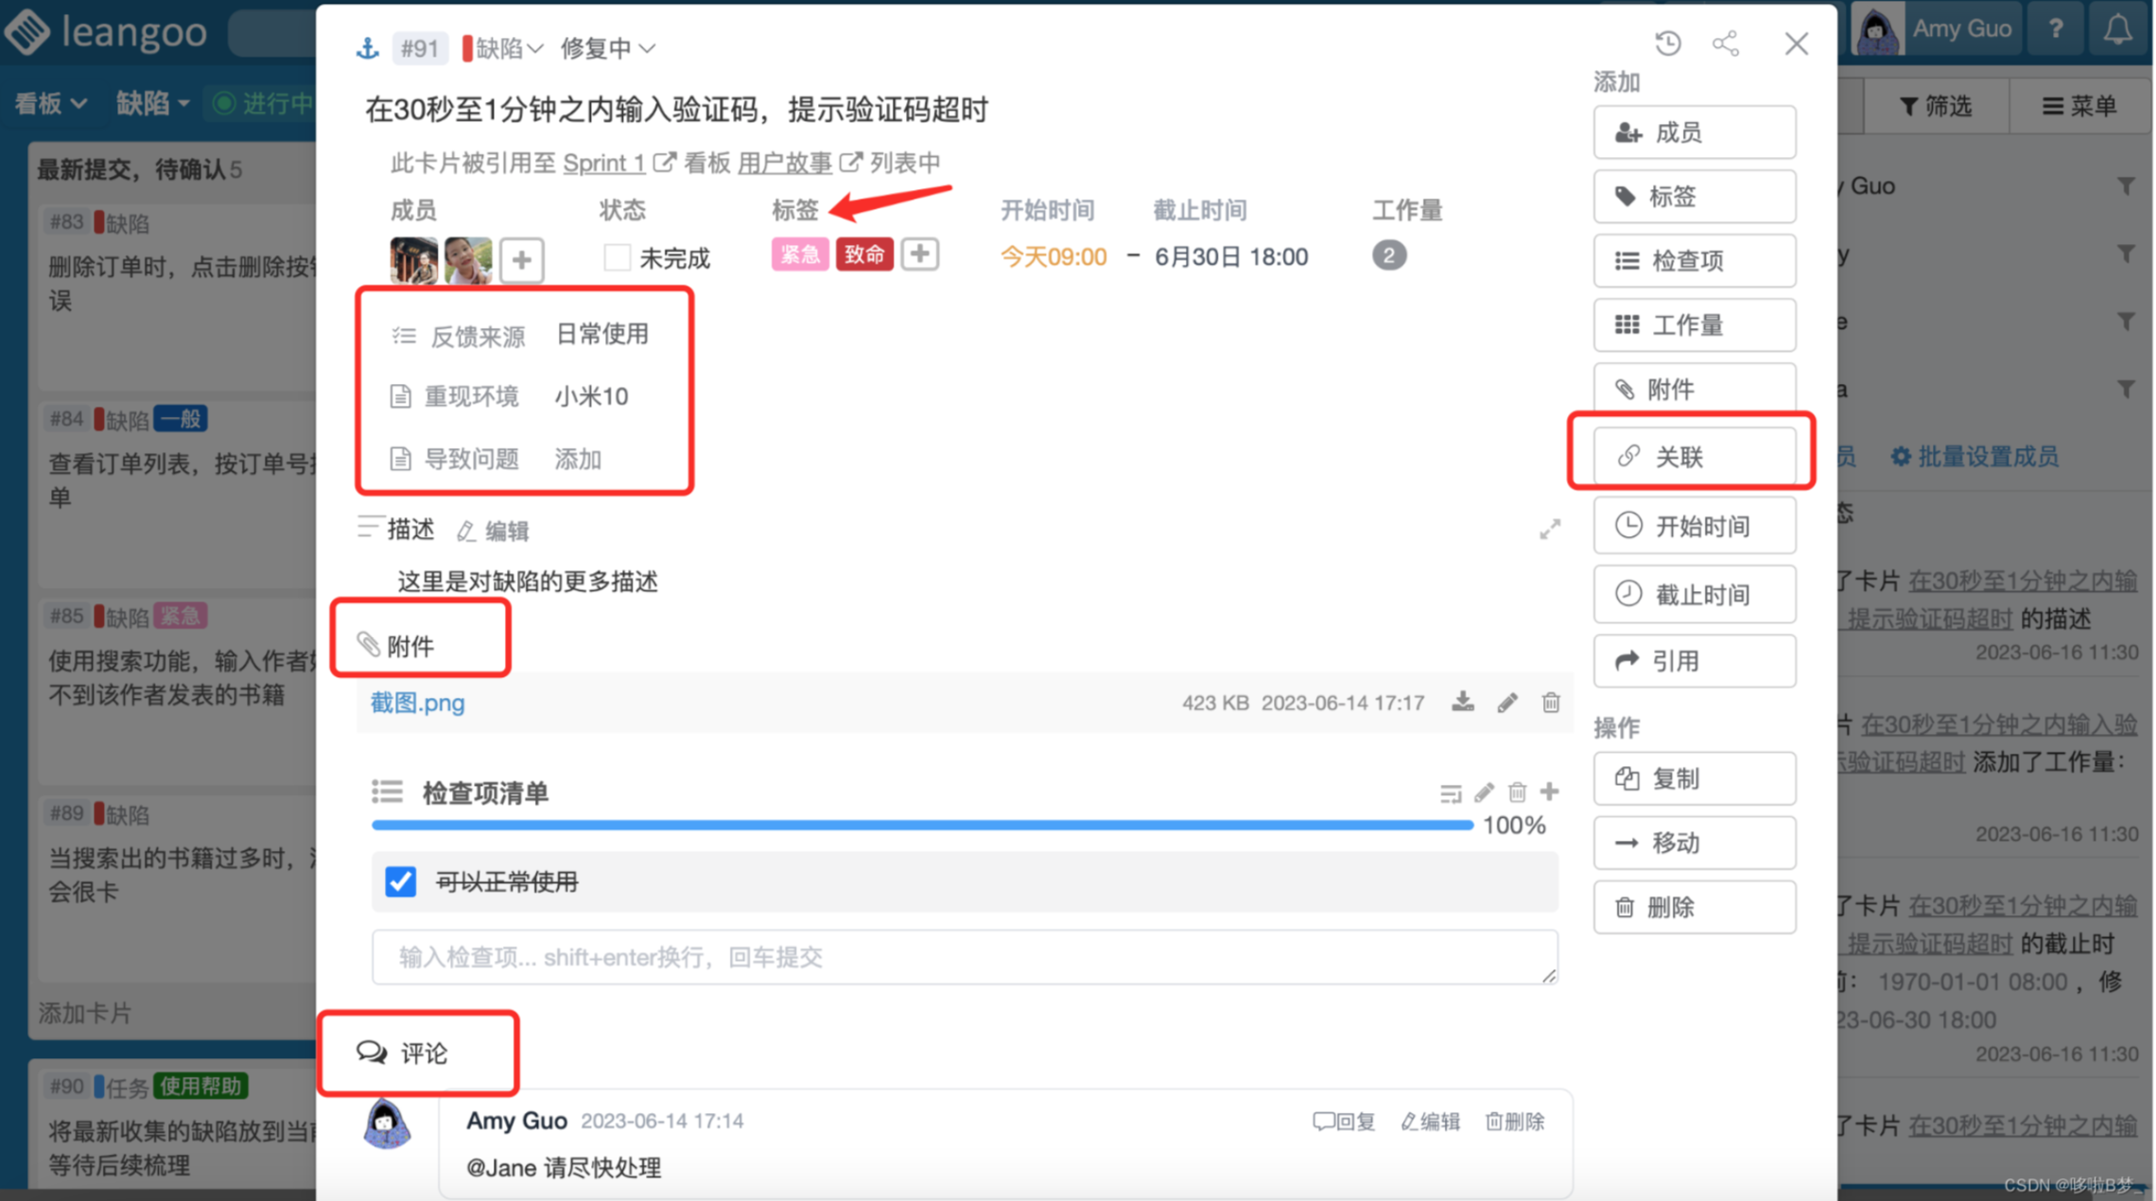Open the card history clock icon
Screen dimensions: 2156x1201
tap(1668, 44)
